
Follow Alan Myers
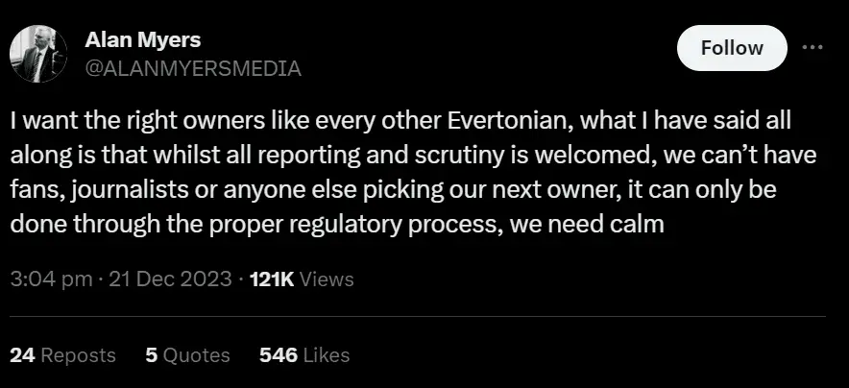tap(732, 48)
